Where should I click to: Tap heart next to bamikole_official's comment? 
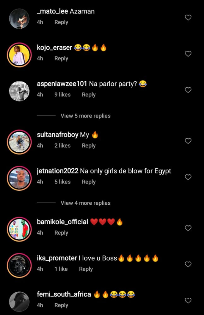point(188,228)
